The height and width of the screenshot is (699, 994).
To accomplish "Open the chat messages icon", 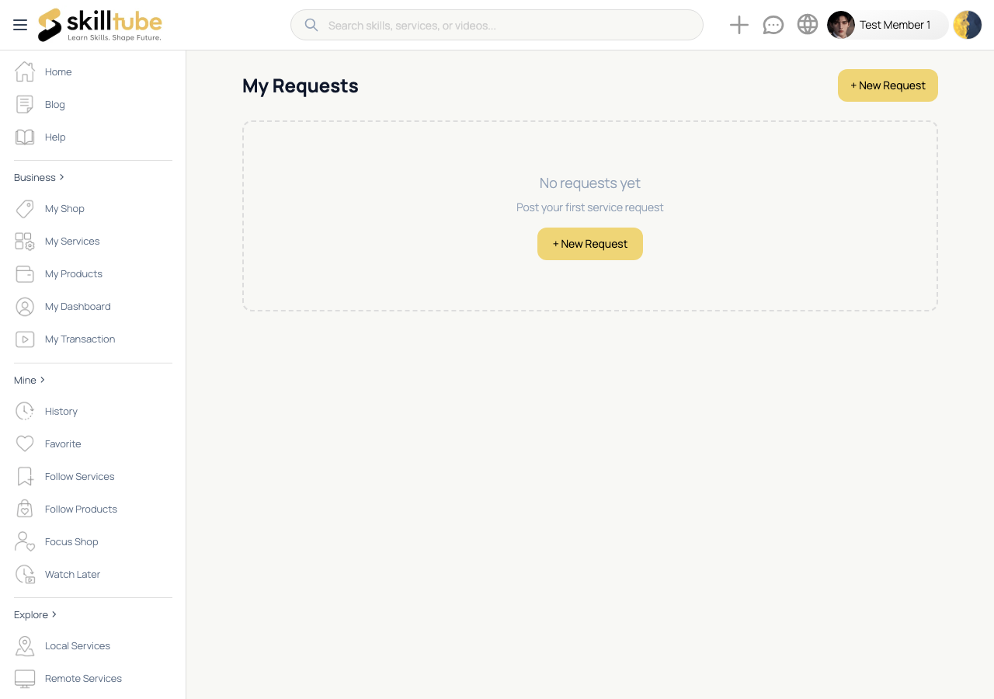I will click(x=773, y=25).
